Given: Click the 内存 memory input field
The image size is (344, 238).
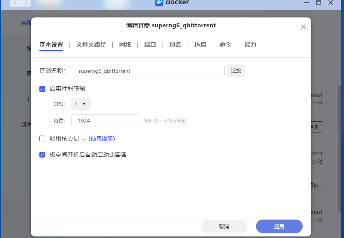Looking at the screenshot, I should (105, 121).
